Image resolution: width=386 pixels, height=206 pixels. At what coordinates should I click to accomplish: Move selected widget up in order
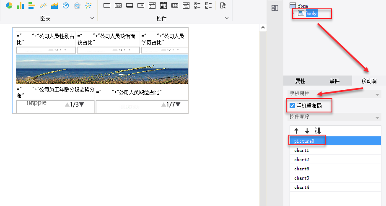tap(296, 131)
